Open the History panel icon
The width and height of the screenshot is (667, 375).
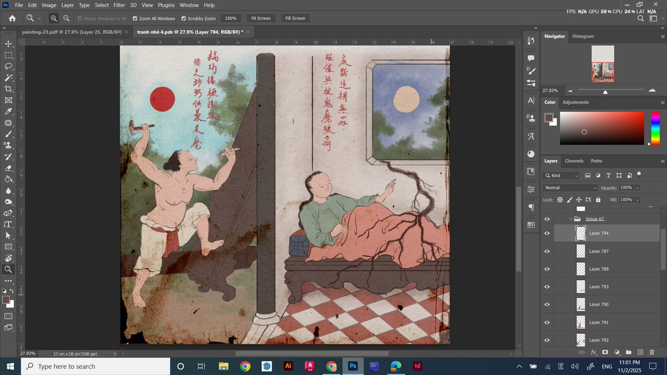(531, 41)
